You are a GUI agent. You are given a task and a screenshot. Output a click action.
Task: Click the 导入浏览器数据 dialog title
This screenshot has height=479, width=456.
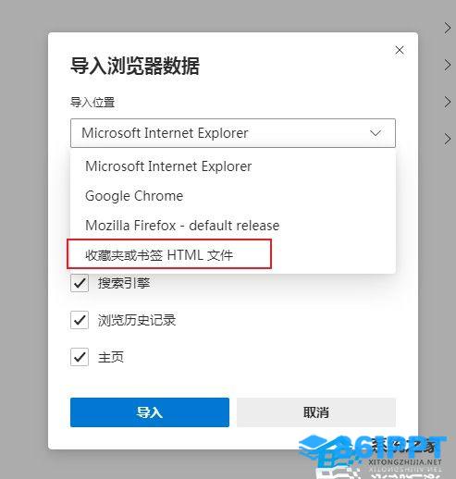pyautogui.click(x=135, y=66)
